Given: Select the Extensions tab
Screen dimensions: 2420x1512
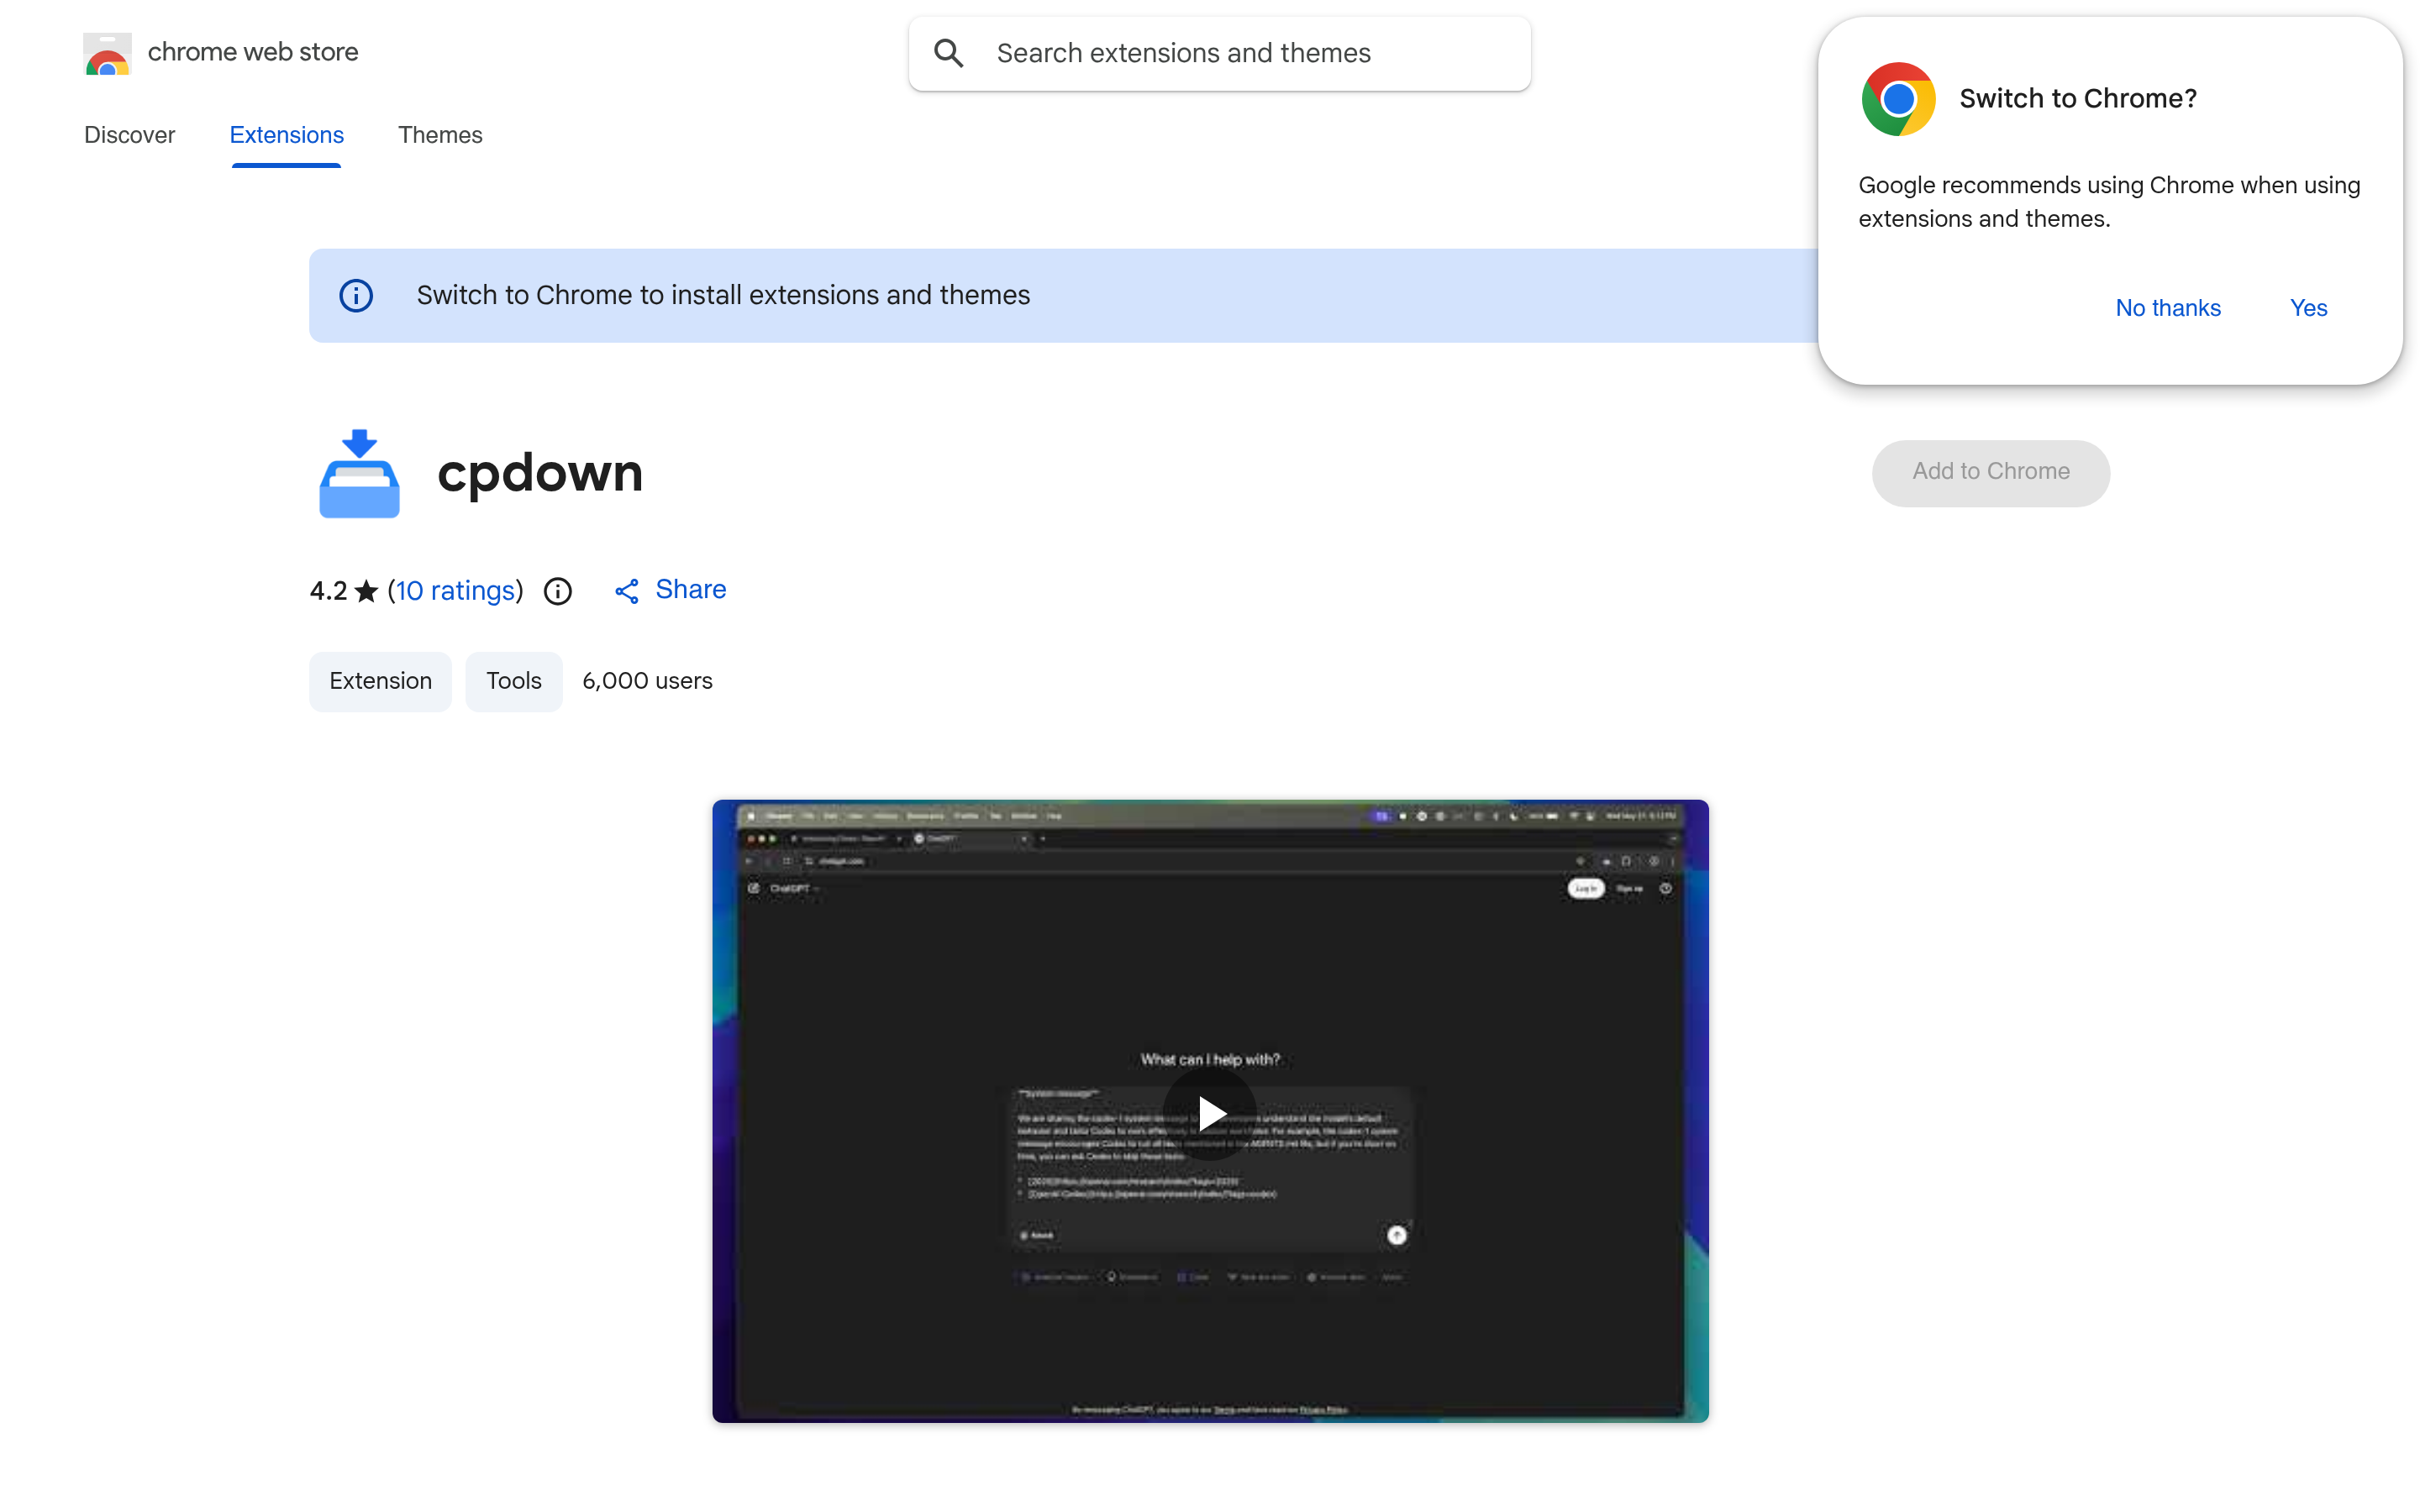Looking at the screenshot, I should tap(286, 135).
